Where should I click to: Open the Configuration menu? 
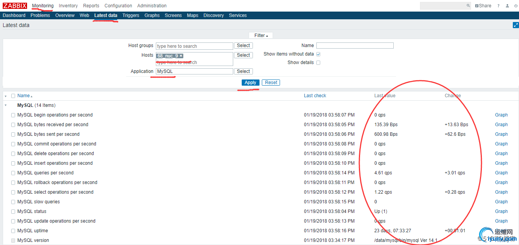[x=118, y=6]
